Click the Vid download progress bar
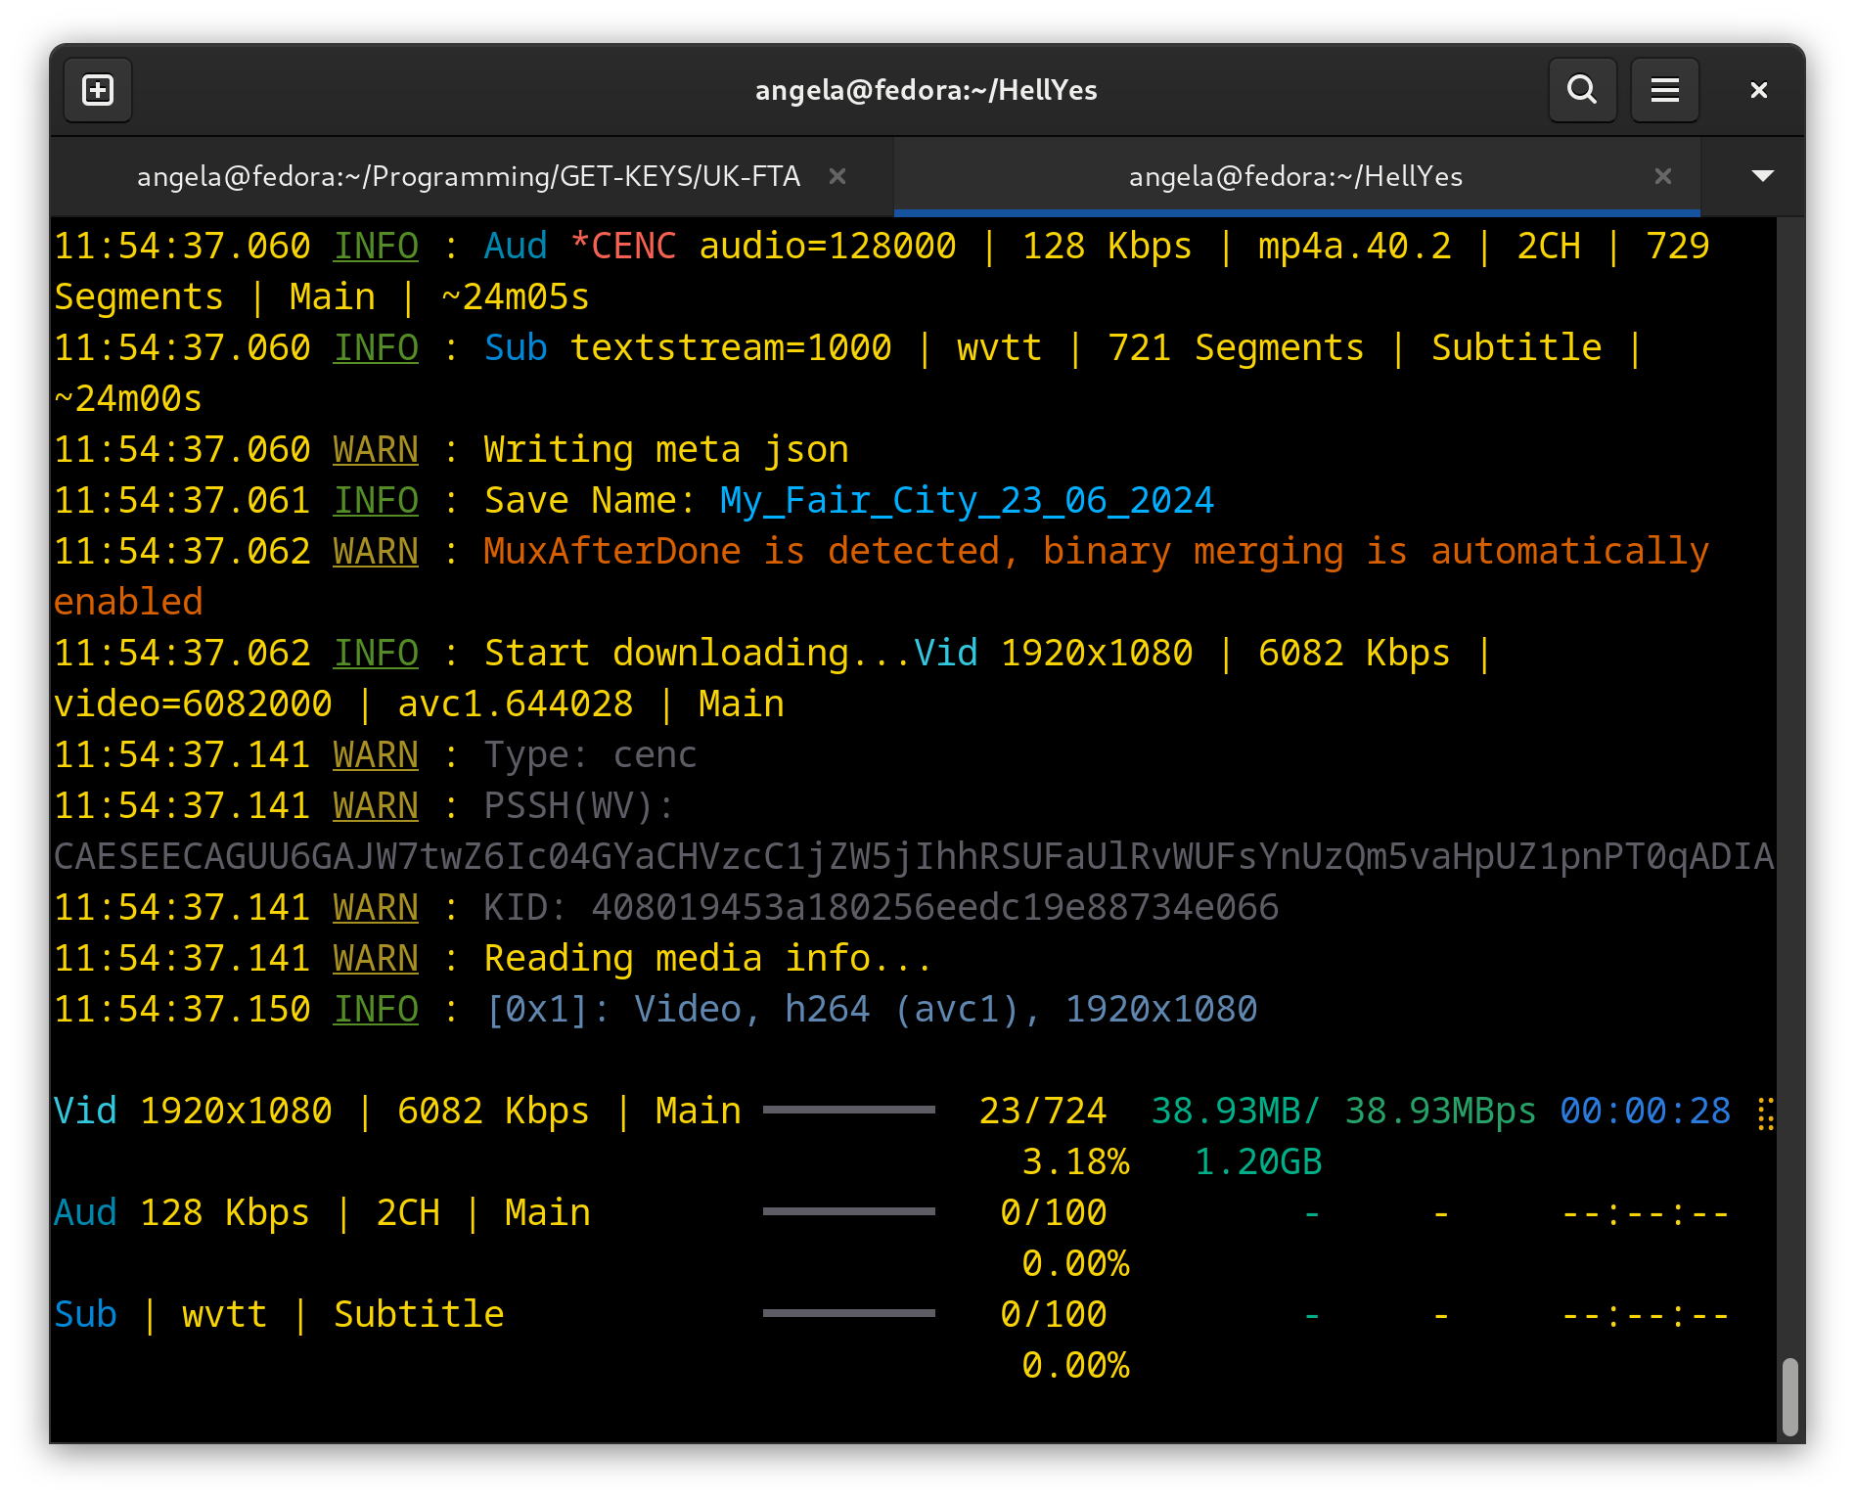This screenshot has height=1499, width=1855. click(848, 1111)
